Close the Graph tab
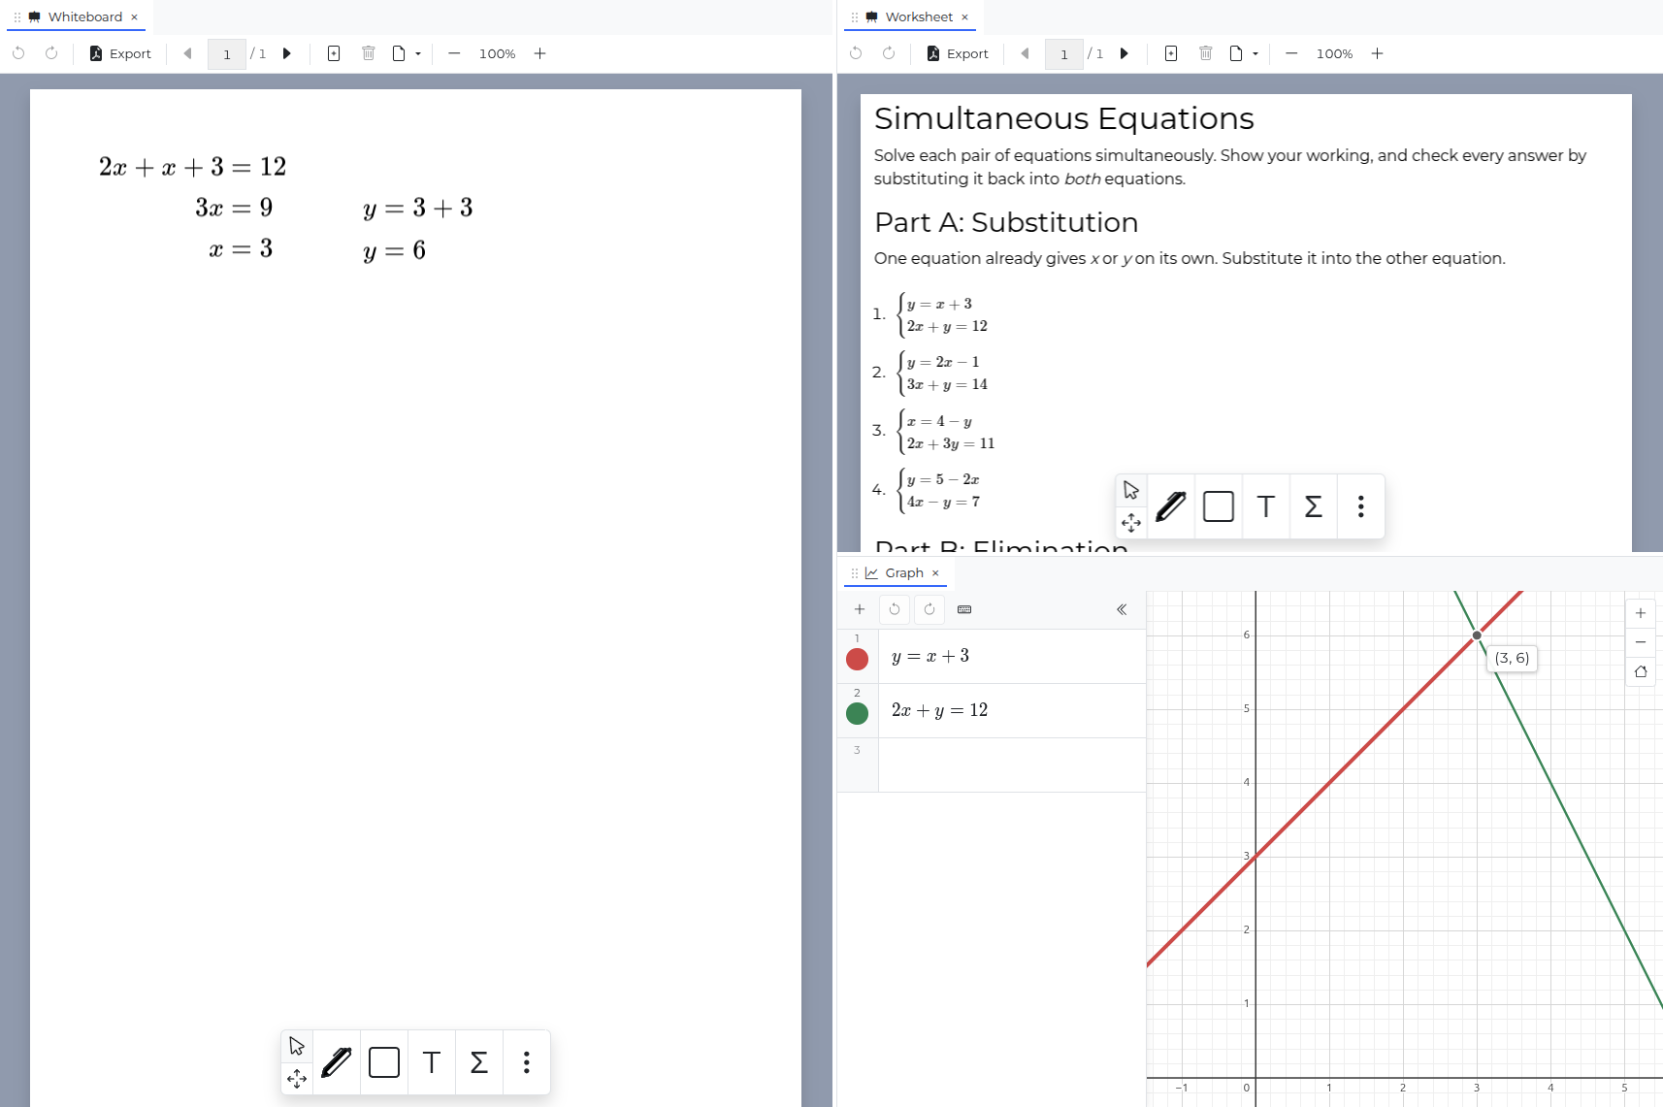This screenshot has height=1107, width=1663. (x=935, y=573)
